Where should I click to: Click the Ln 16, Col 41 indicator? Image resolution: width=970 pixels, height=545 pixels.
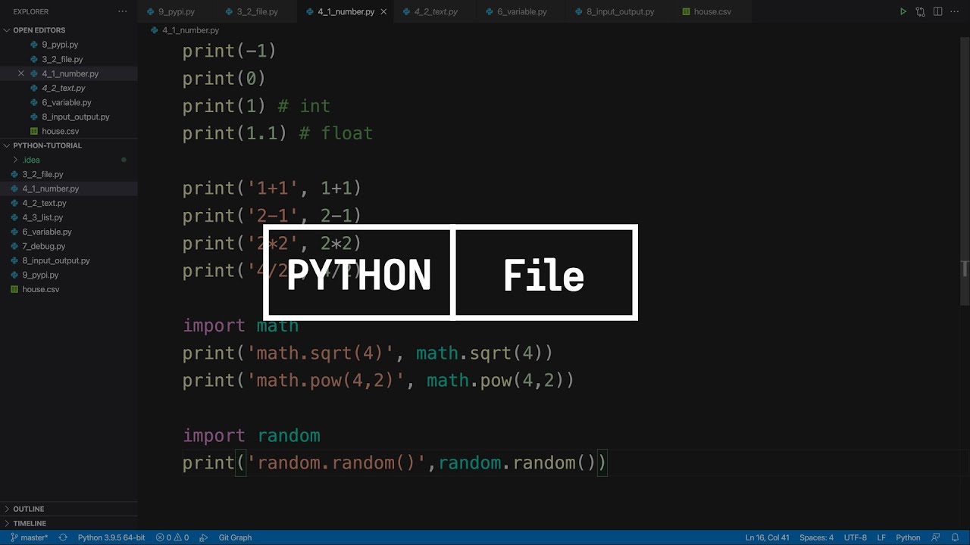(x=767, y=537)
